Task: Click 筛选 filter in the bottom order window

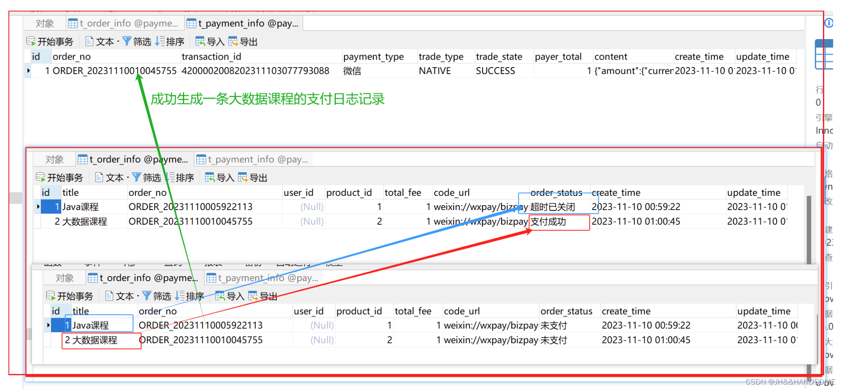Action: (x=157, y=296)
